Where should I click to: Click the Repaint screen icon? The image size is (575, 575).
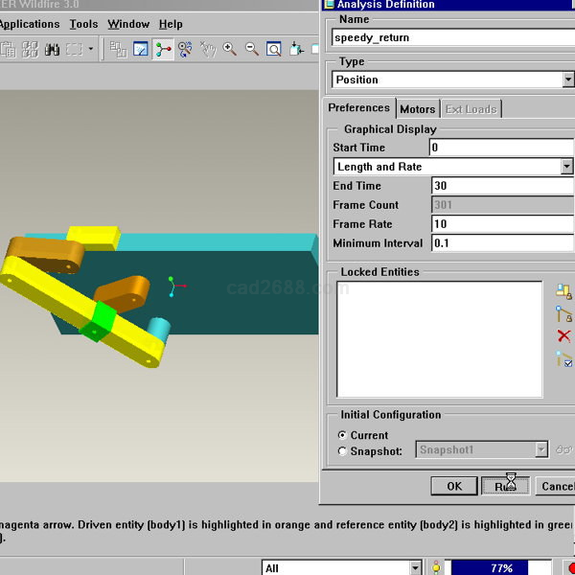(x=141, y=49)
